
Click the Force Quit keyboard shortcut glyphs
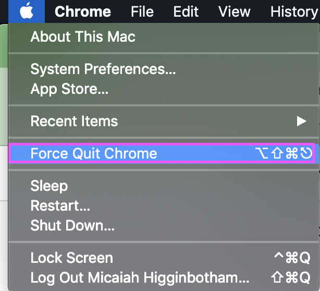tap(284, 153)
